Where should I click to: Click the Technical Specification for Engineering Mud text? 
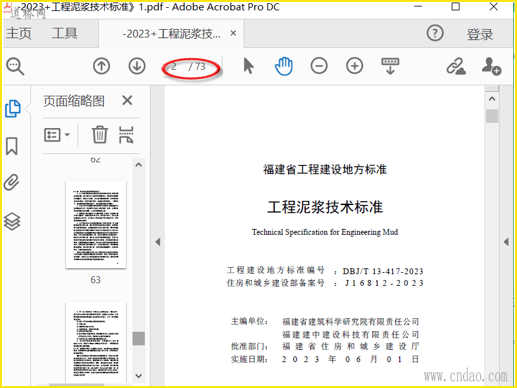pos(325,232)
